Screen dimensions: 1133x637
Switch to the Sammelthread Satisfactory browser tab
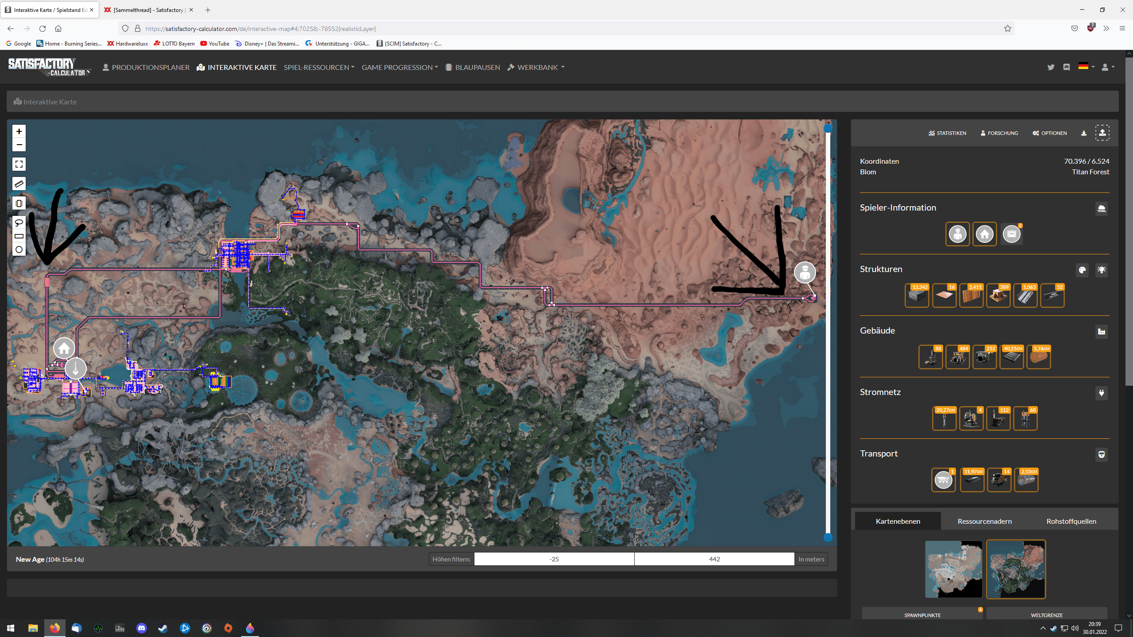coord(148,10)
